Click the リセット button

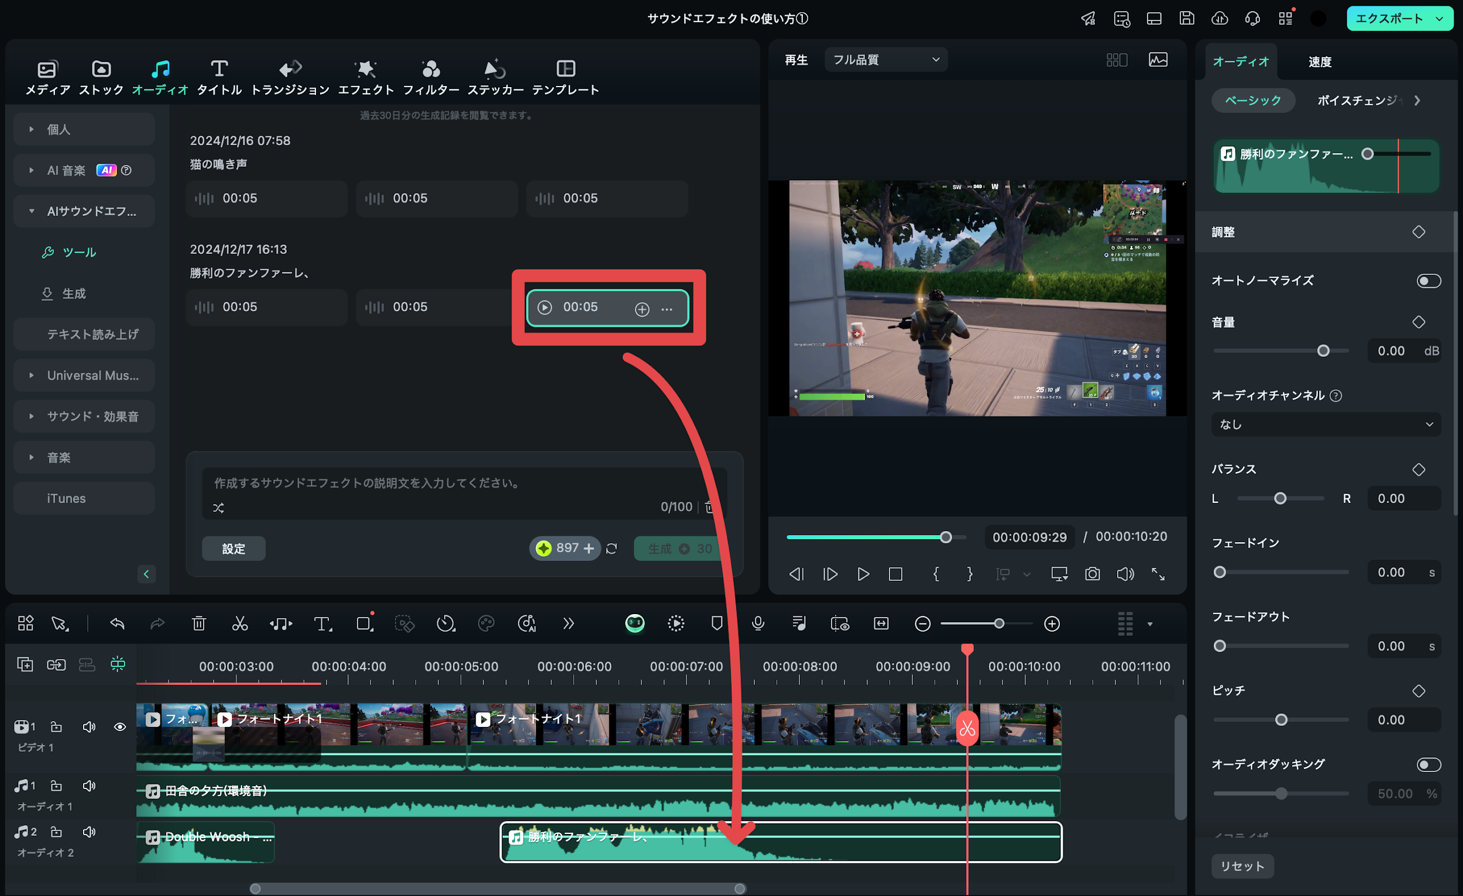(1242, 866)
